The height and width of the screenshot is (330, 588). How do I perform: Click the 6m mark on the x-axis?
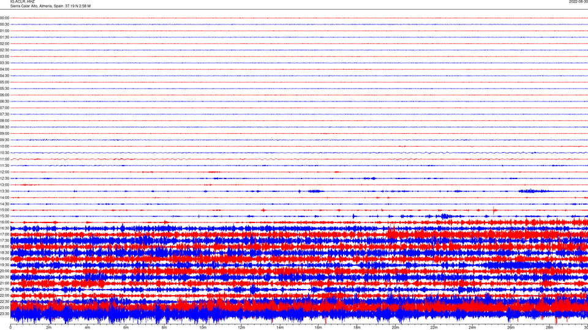[126, 328]
